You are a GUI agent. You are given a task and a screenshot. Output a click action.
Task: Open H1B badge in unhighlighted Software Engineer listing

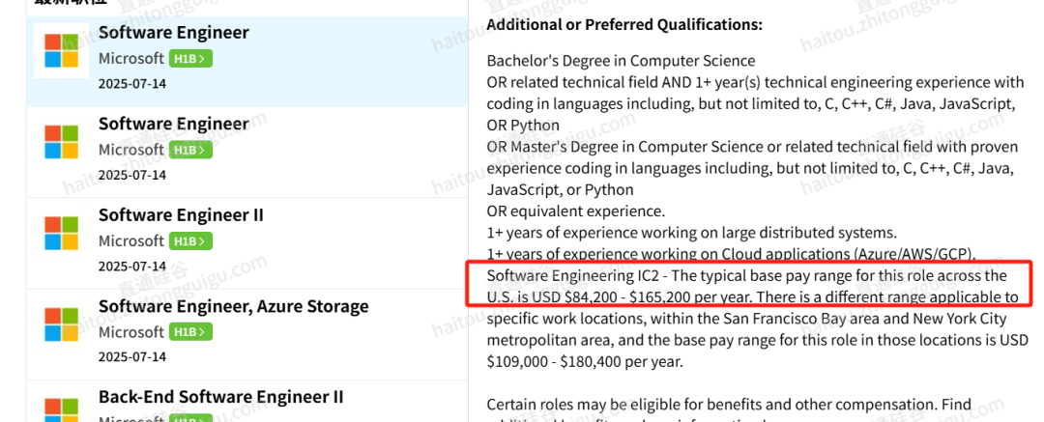(190, 150)
